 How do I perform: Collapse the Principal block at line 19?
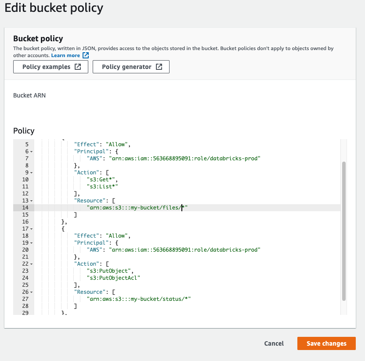pos(32,243)
